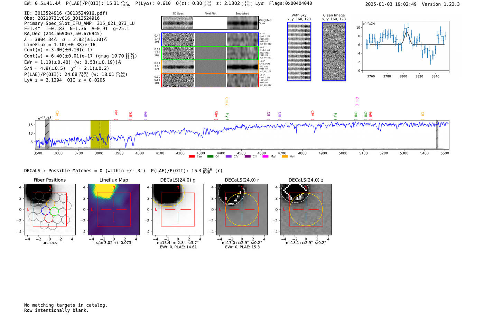Click the Row intentionally blank text

[56, 310]
